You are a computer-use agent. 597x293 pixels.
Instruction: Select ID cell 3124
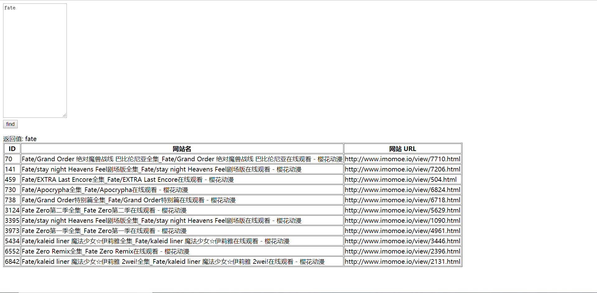(12, 210)
